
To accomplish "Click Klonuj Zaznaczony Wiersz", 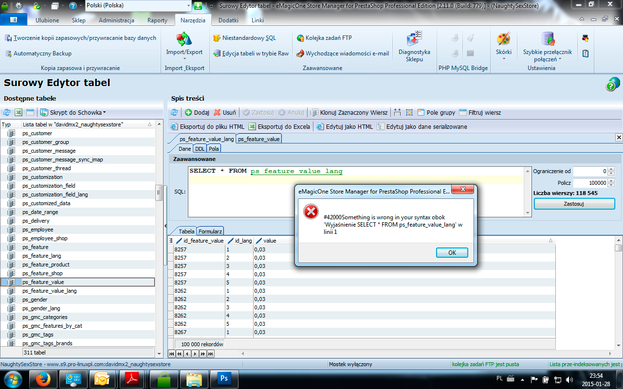I will pyautogui.click(x=349, y=112).
